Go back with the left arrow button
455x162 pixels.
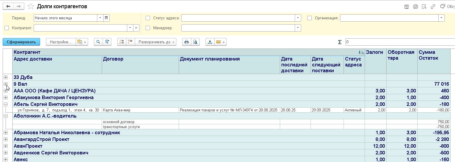[x=8, y=6]
